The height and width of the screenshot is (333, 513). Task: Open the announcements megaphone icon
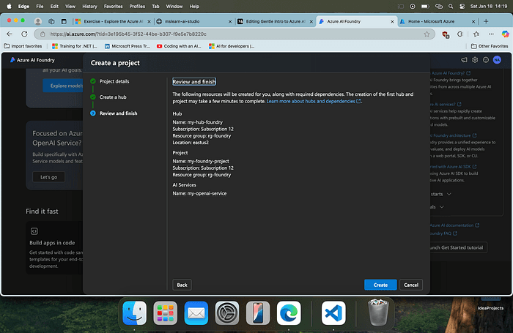[x=464, y=60]
